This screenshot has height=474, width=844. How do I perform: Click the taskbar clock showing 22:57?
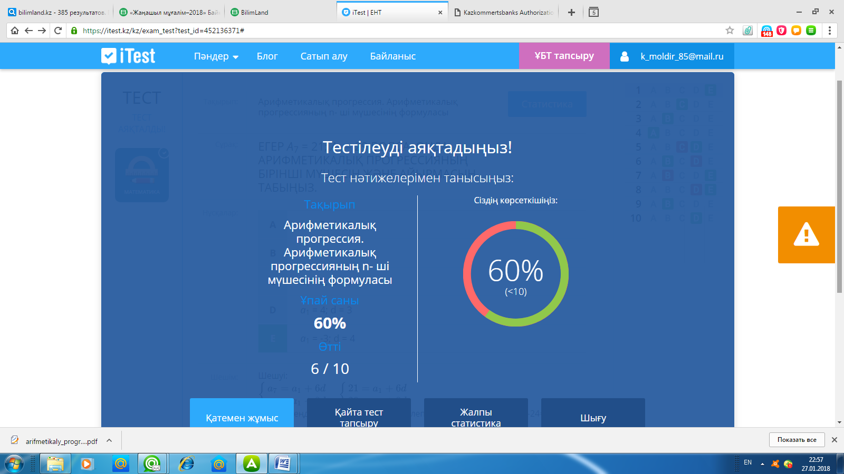click(816, 464)
